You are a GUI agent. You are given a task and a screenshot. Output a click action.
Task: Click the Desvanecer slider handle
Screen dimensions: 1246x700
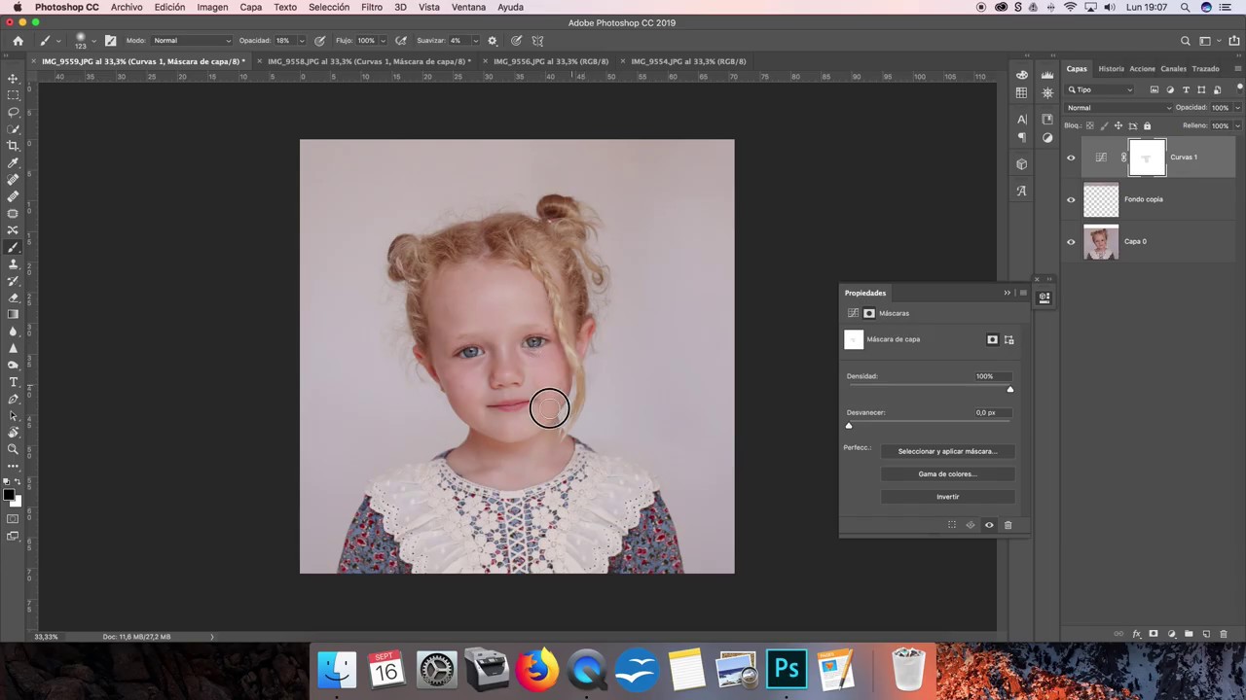(x=849, y=426)
